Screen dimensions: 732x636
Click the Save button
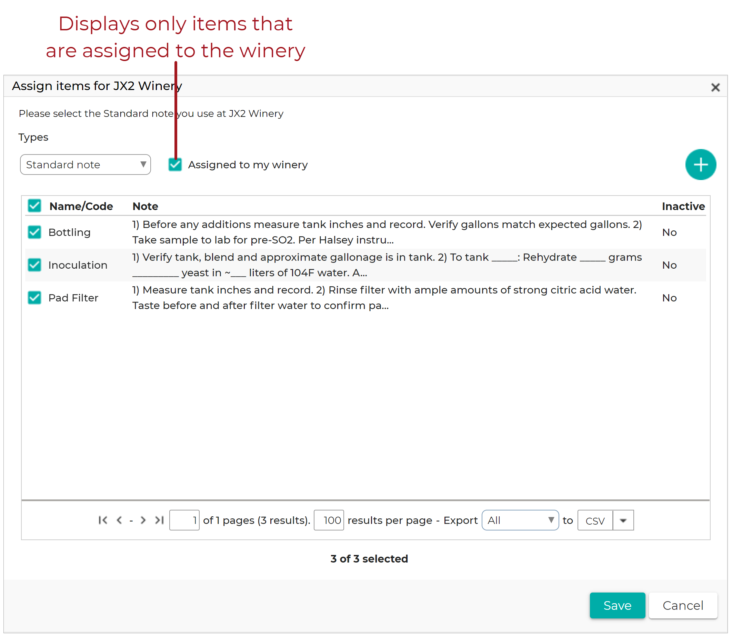coord(618,605)
